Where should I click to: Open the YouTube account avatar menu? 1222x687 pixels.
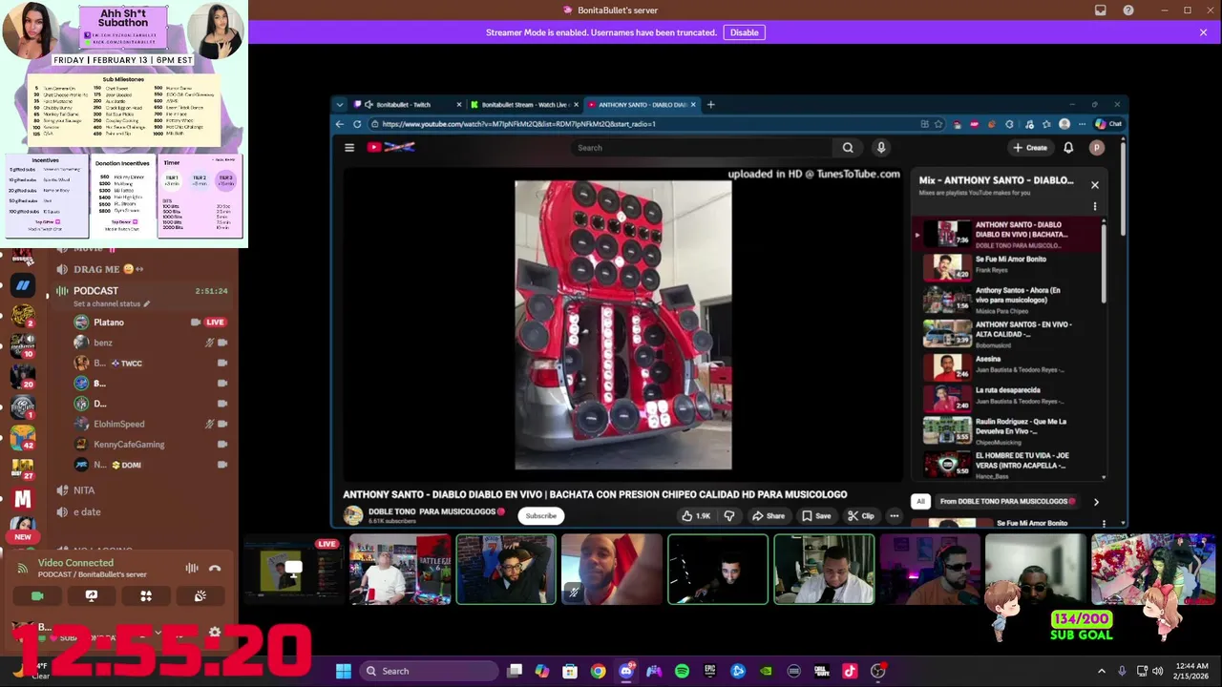tap(1097, 148)
